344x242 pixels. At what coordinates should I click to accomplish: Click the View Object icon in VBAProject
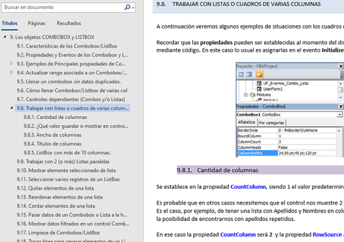(249, 74)
